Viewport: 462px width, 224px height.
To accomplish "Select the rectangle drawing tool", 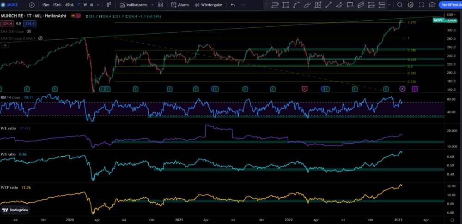I will click(x=286, y=5).
